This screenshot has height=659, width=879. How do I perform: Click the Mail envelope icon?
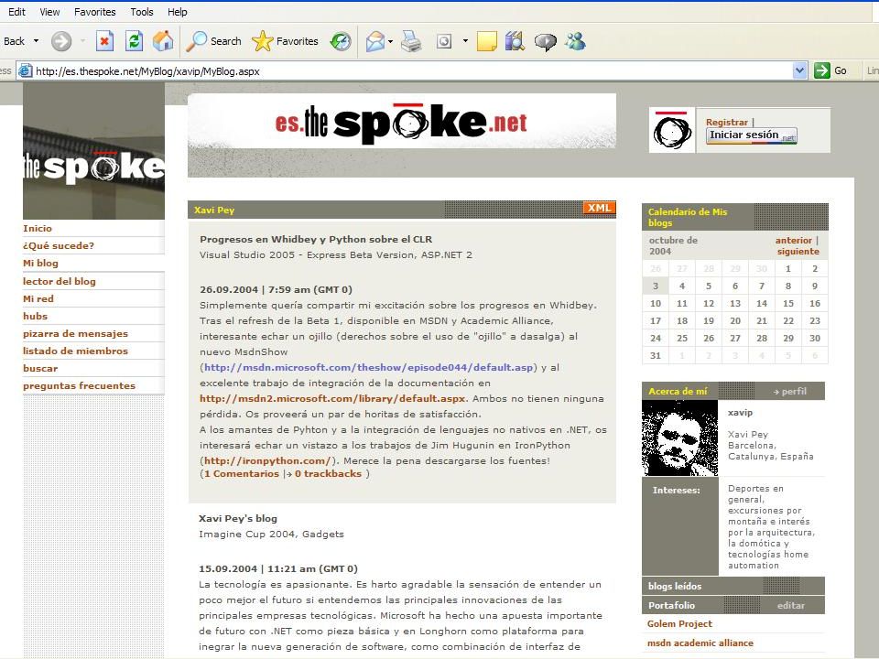(375, 41)
